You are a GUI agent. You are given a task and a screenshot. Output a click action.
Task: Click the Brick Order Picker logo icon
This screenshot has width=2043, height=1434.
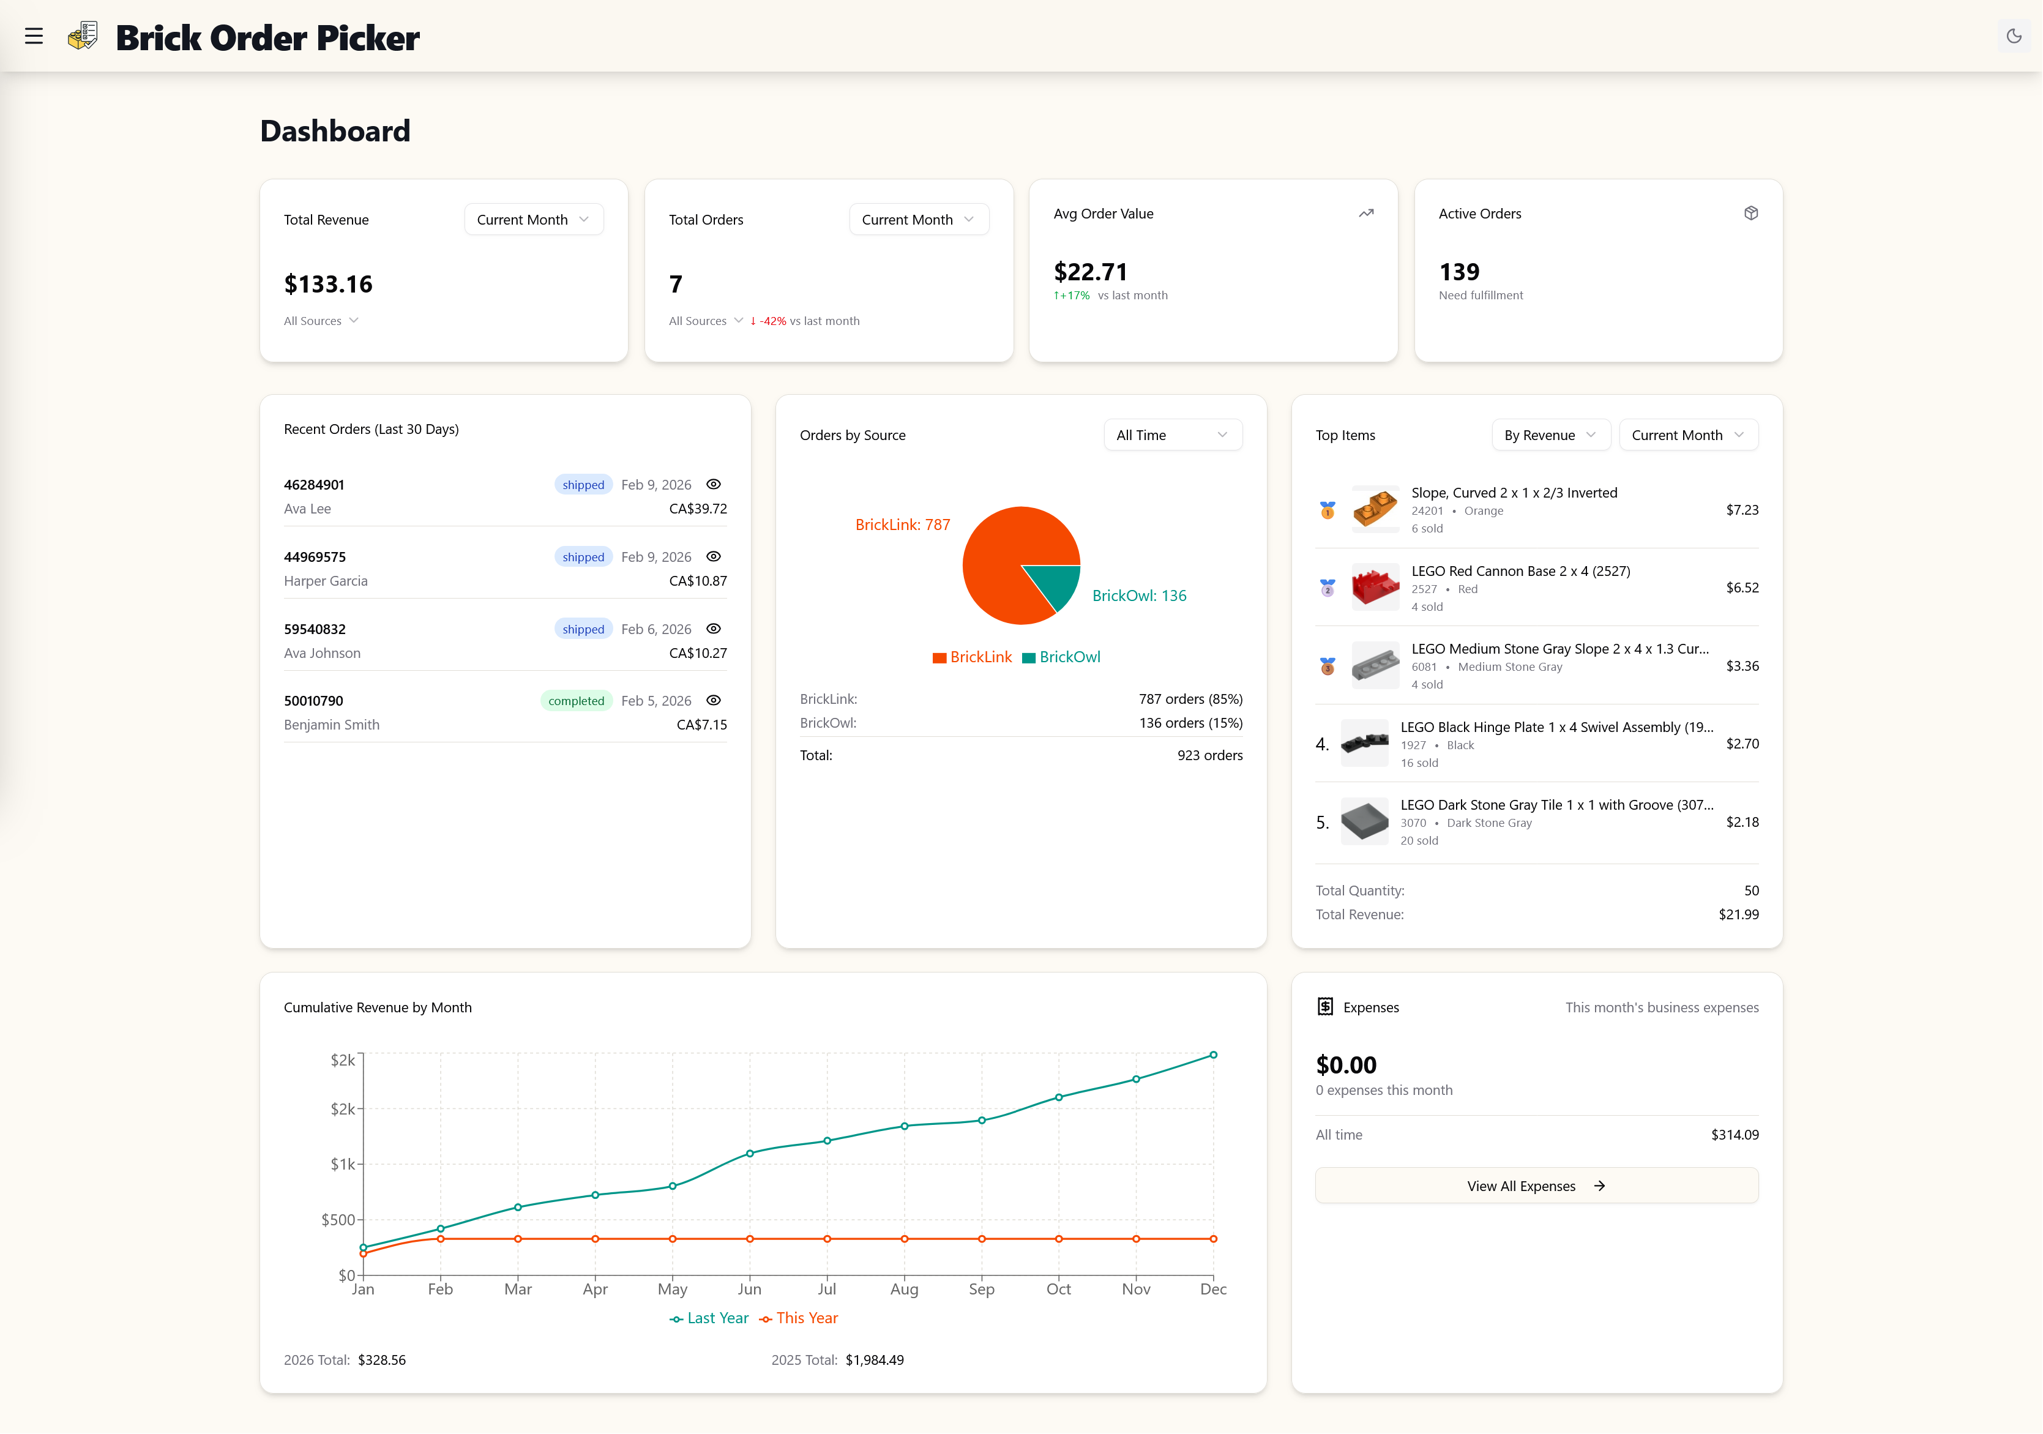(83, 37)
